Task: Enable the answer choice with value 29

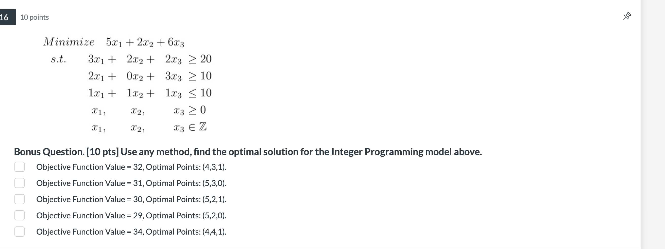Action: (x=20, y=215)
